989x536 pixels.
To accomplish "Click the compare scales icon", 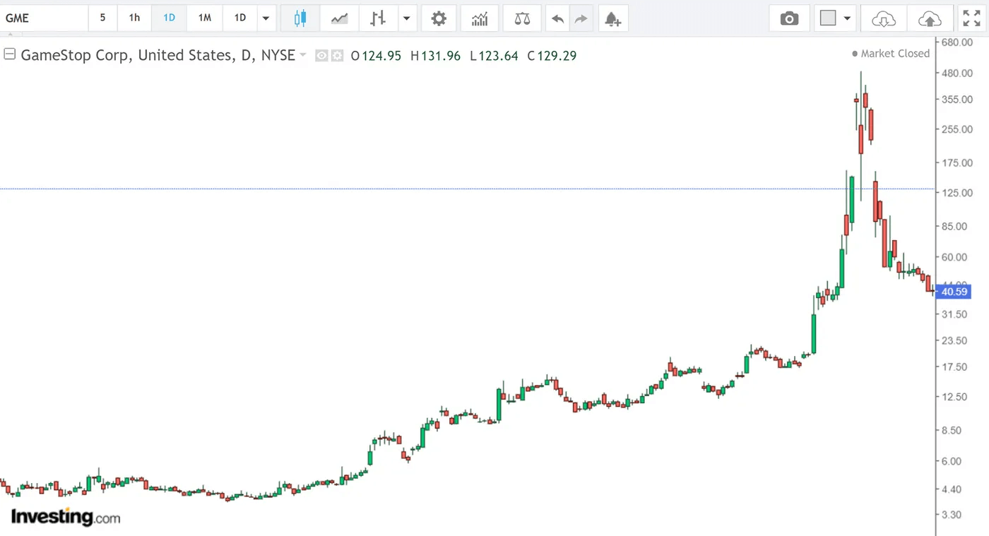I will click(522, 18).
